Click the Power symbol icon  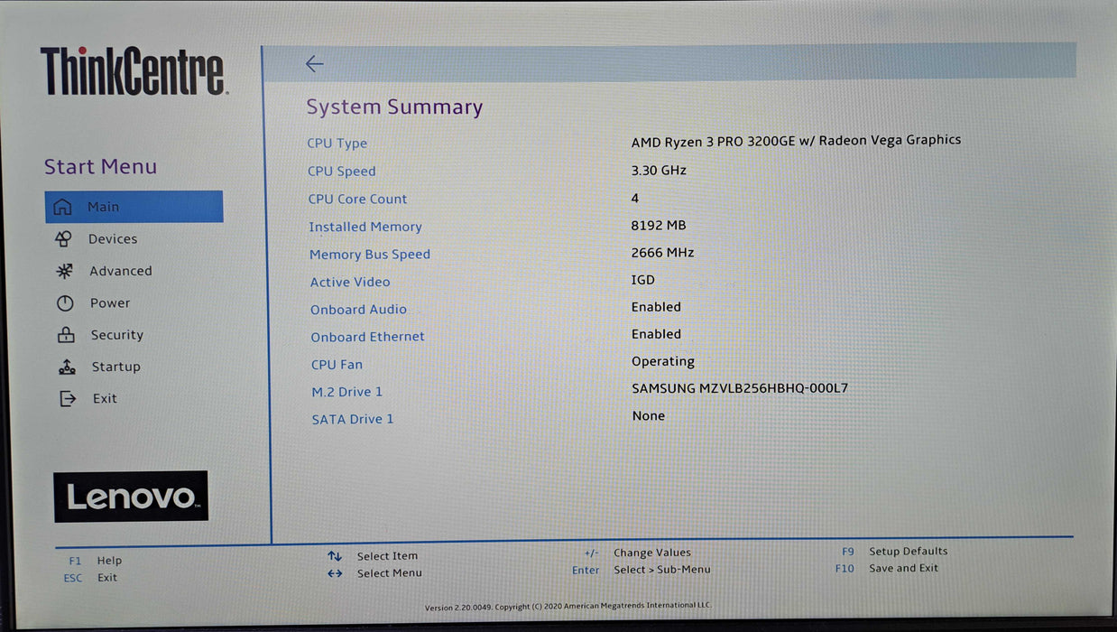point(65,303)
